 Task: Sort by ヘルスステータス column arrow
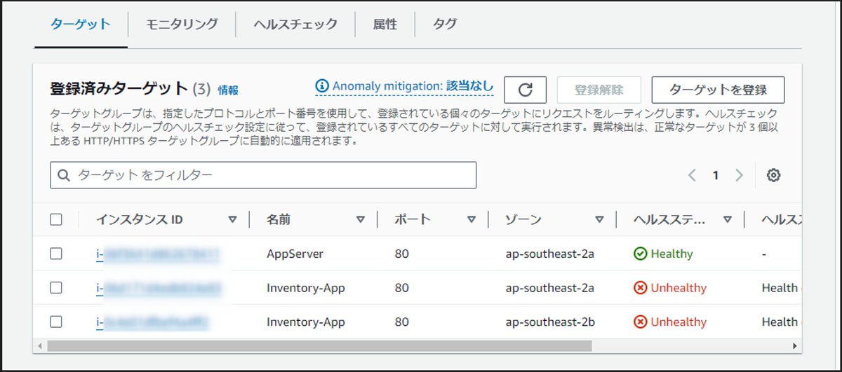728,219
